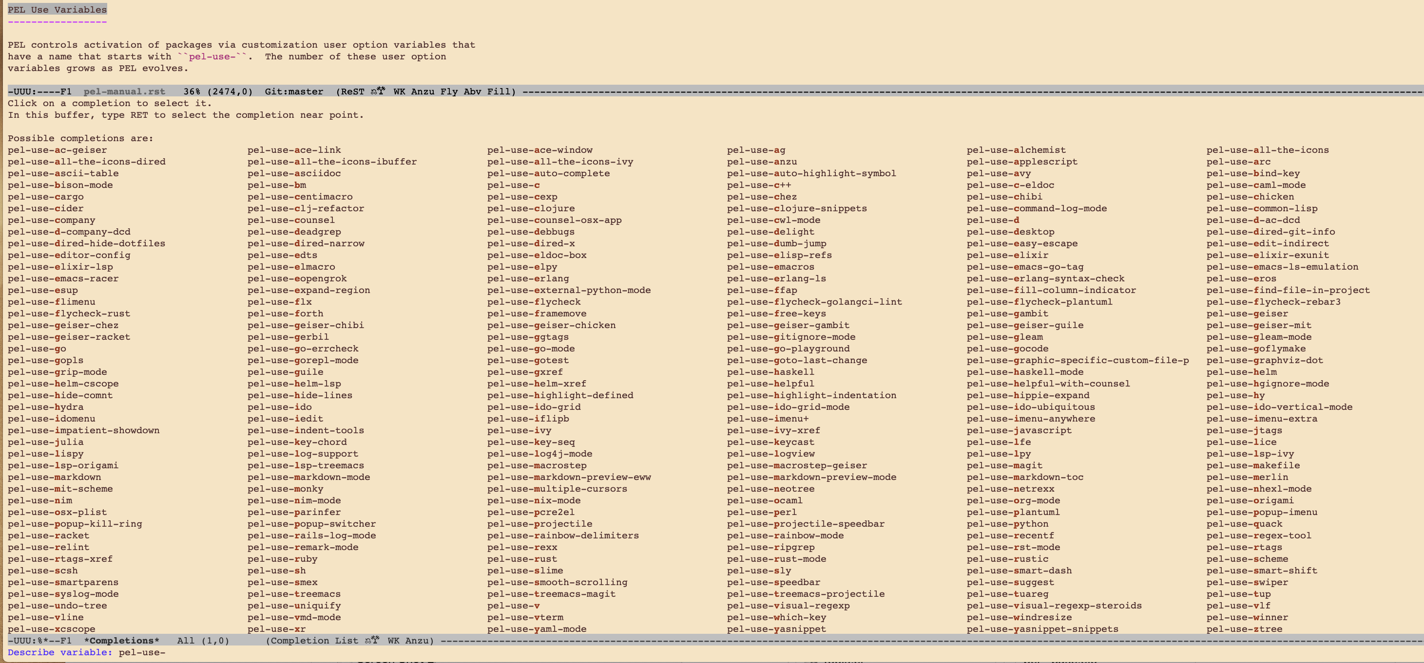
Task: Click pel-use-which-key completion
Action: tap(777, 617)
